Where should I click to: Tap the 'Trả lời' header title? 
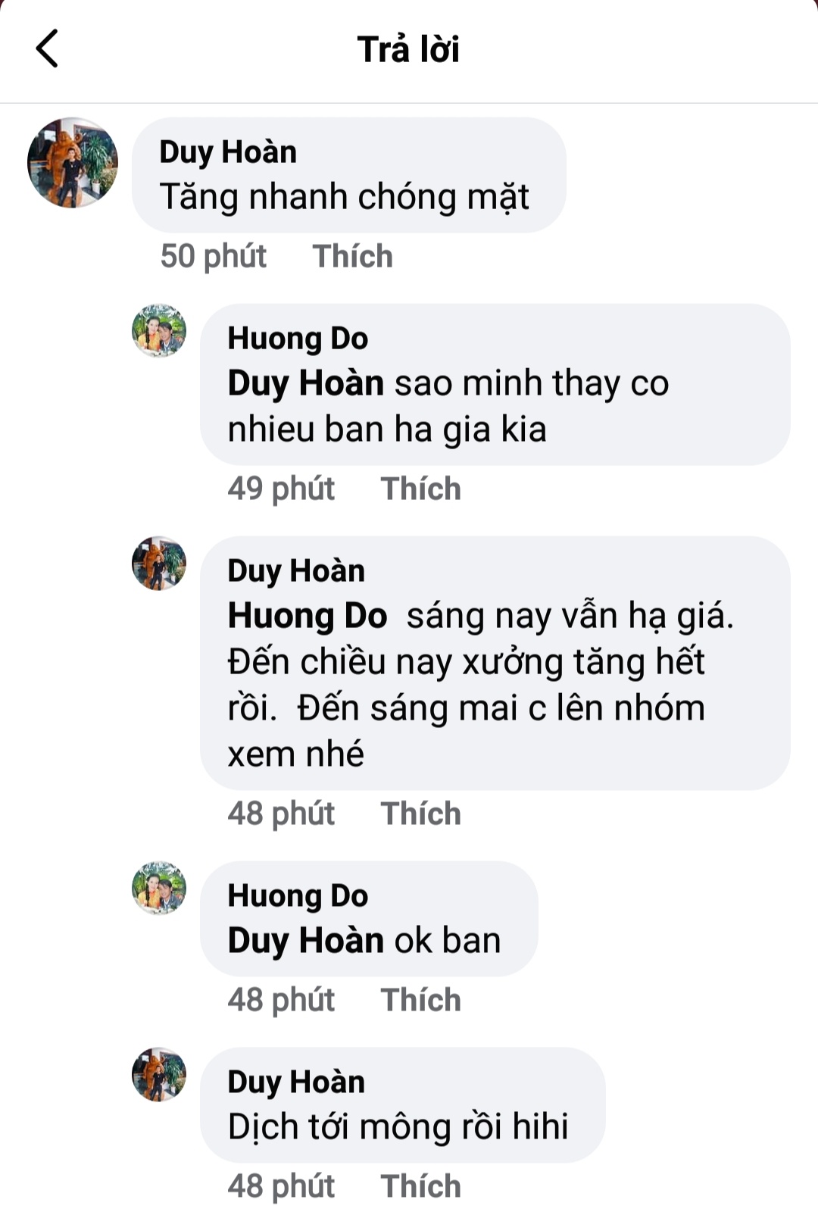pos(408,49)
